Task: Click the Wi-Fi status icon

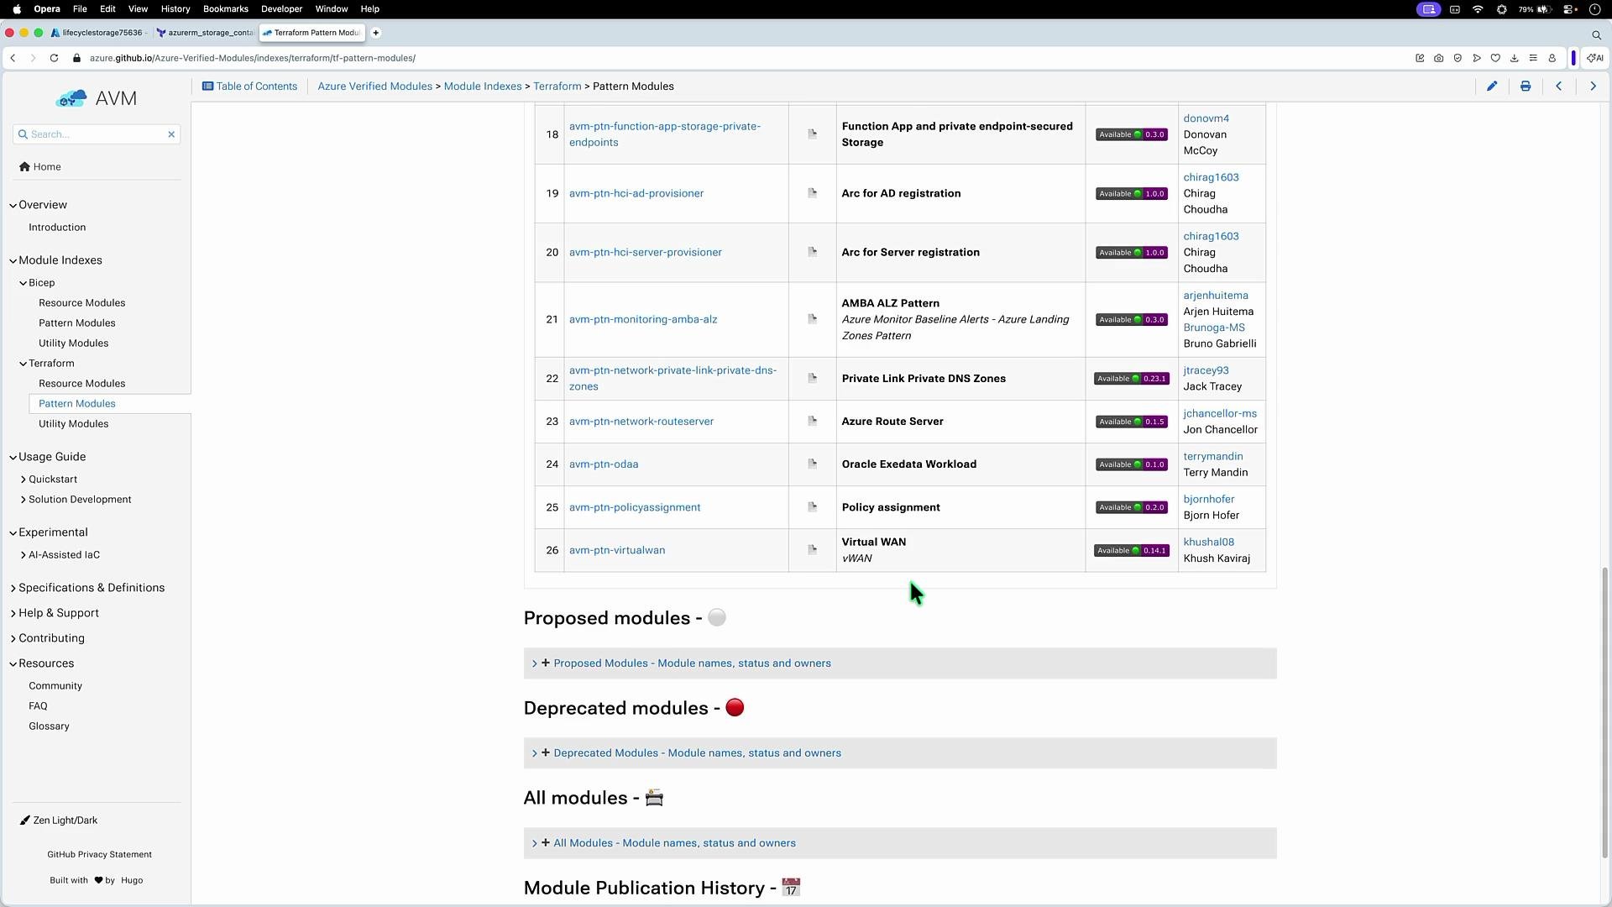Action: click(x=1478, y=9)
